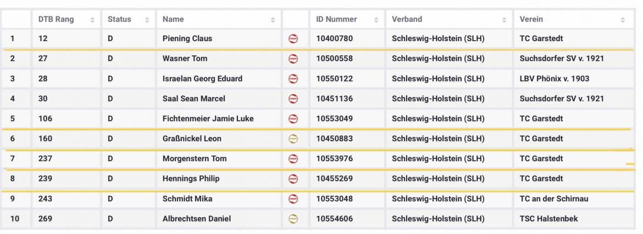The image size is (643, 234).
Task: Click the red icon beside Fichtenmeier Jamie Luke
Action: [293, 119]
